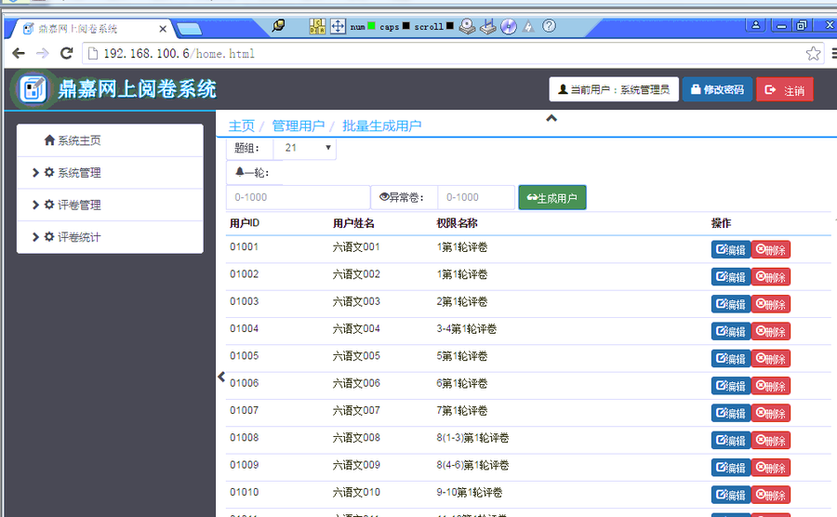Screen dimensions: 837x517
Task: Edit user 01005
Action: point(731,359)
